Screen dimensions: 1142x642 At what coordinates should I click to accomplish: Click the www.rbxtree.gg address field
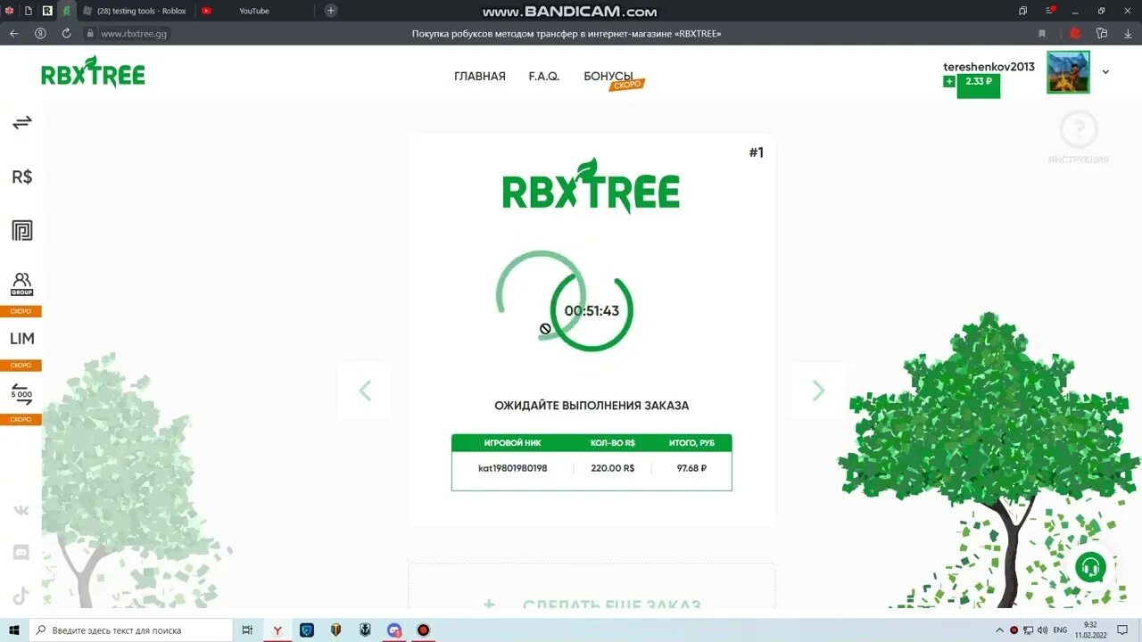[x=134, y=33]
